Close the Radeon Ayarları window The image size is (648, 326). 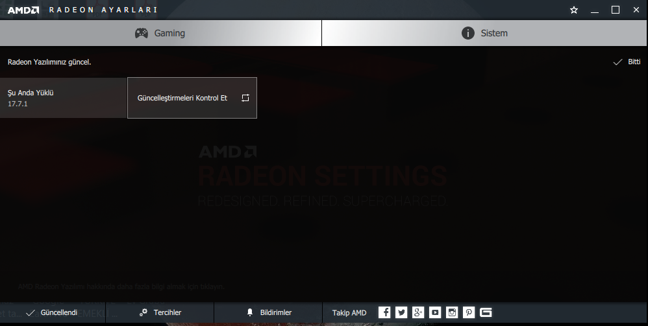636,10
